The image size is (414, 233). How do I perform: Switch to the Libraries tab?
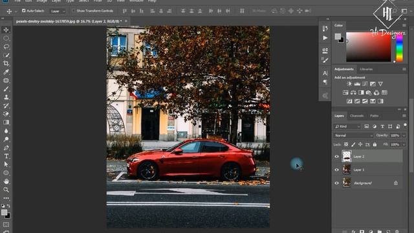[x=366, y=69]
